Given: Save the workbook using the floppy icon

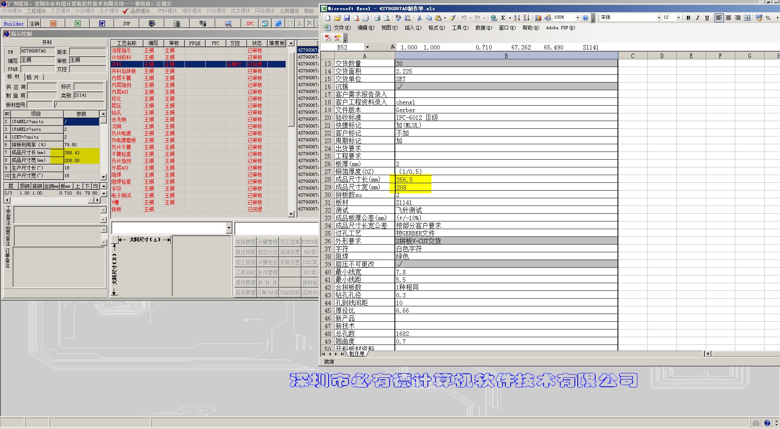Looking at the screenshot, I should (x=347, y=18).
